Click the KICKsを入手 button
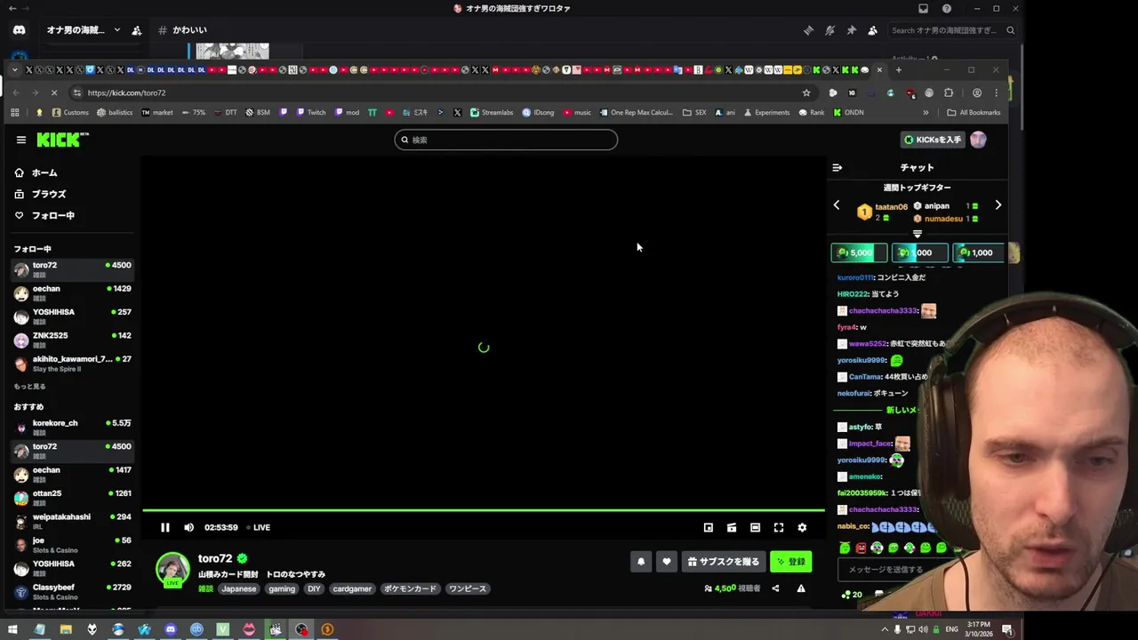The image size is (1138, 640). tap(933, 140)
